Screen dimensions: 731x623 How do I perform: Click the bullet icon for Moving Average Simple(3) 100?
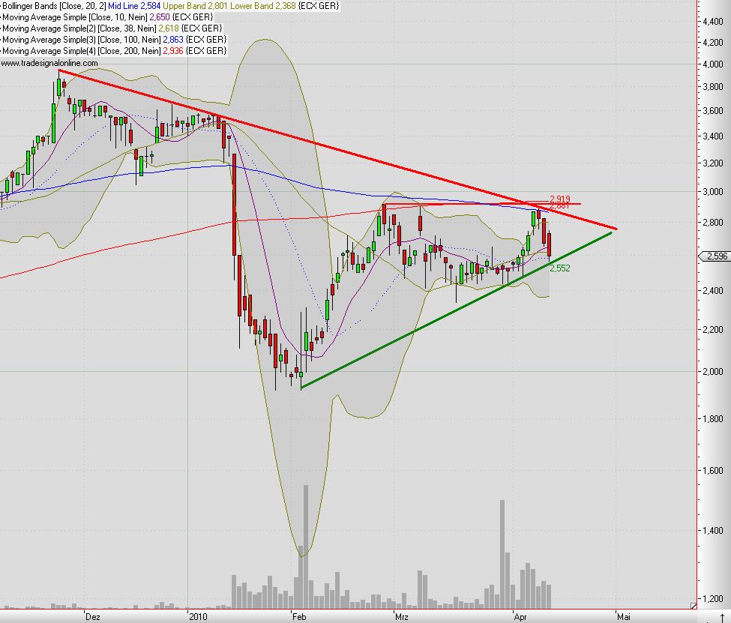2,40
